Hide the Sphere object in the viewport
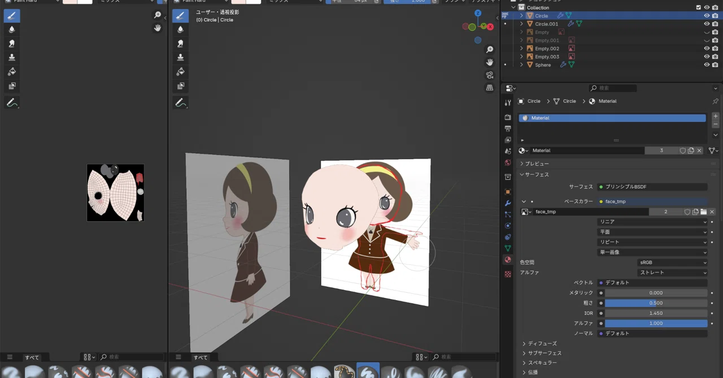Viewport: 723px width, 378px height. point(707,65)
